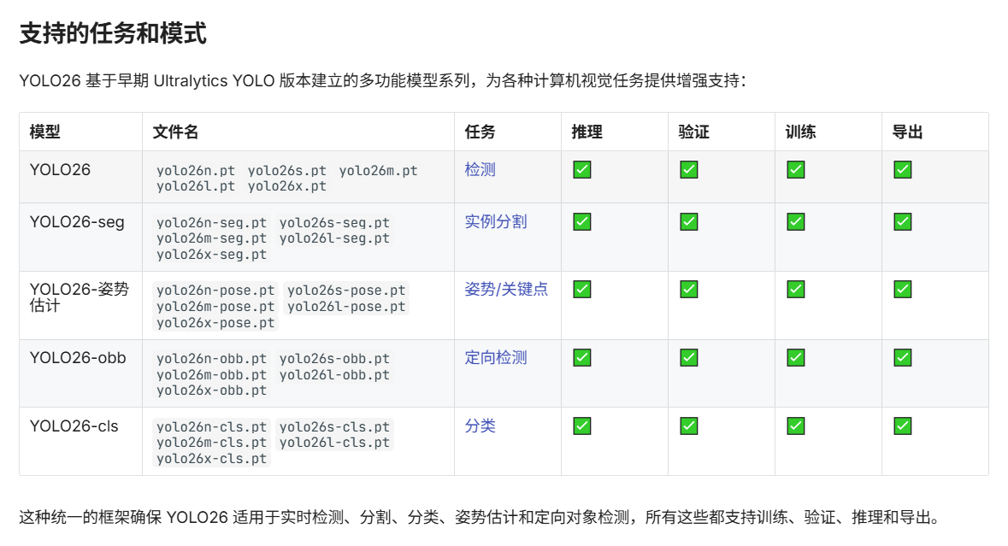Click the YOLO26-obb row 验证 checkmark

(688, 358)
